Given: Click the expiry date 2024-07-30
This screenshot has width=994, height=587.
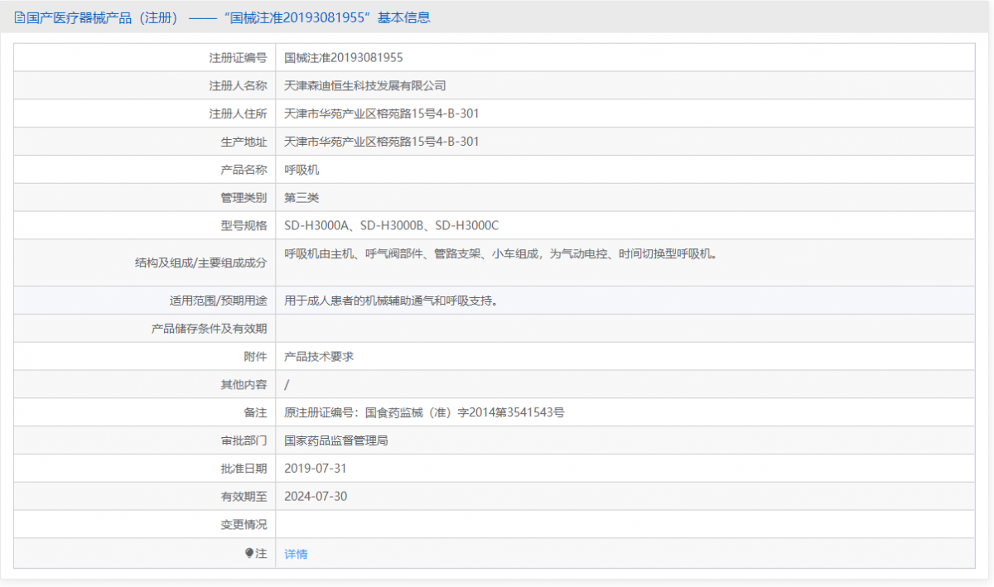Looking at the screenshot, I should (316, 496).
